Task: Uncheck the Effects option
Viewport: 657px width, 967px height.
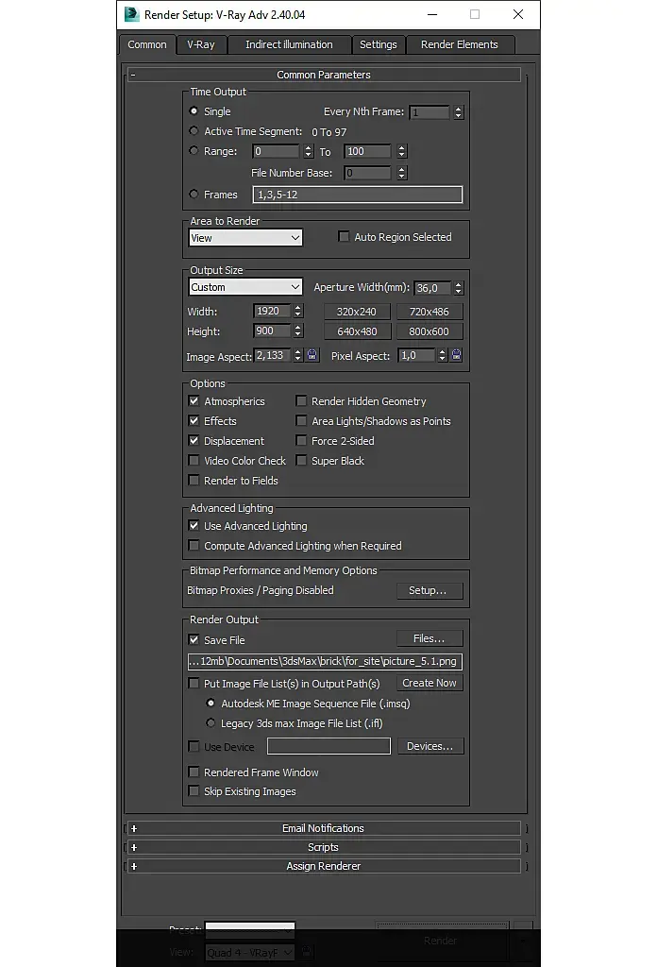Action: click(194, 420)
